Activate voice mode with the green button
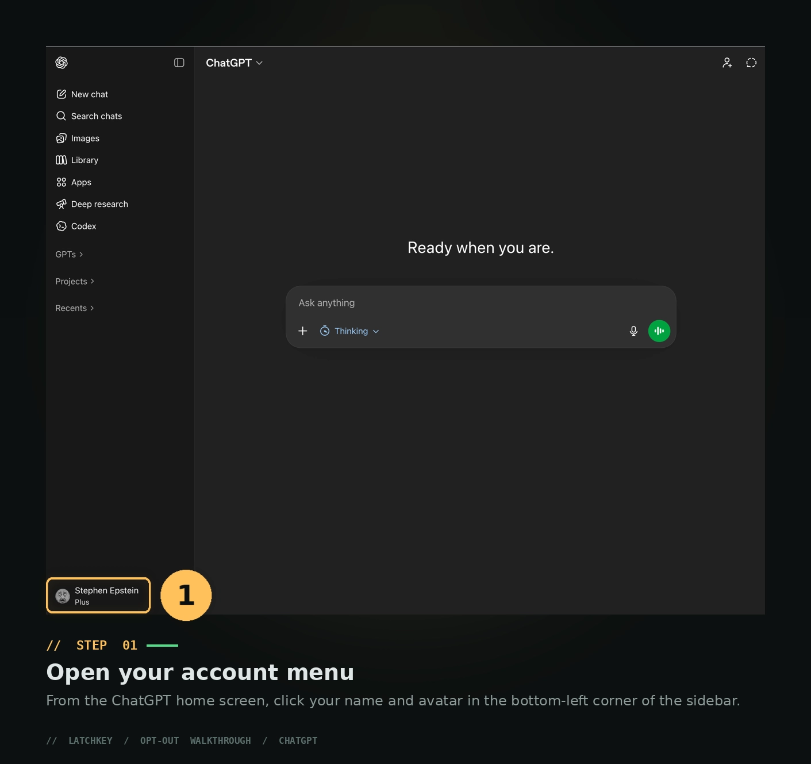811x764 pixels. click(659, 331)
